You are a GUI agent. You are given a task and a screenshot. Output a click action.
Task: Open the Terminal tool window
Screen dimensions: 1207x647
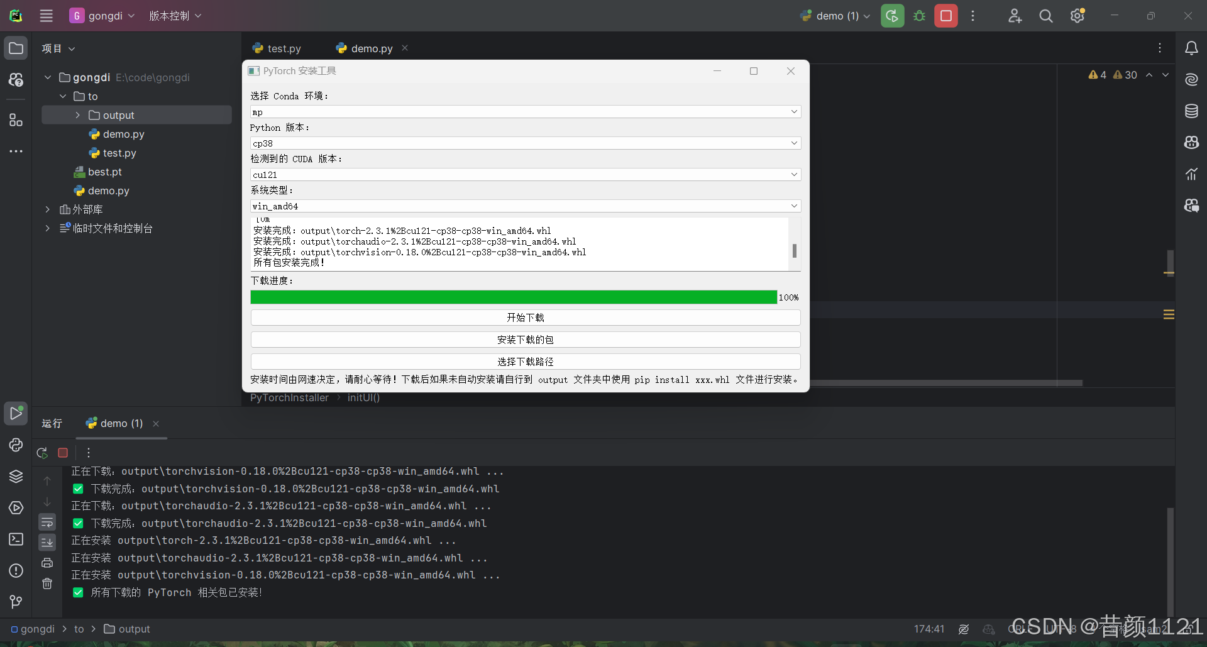[x=16, y=539]
